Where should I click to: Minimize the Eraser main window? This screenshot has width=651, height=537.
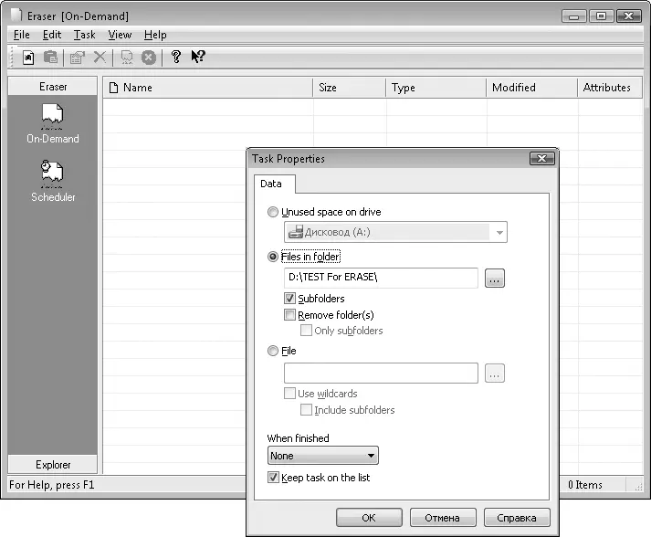(573, 16)
